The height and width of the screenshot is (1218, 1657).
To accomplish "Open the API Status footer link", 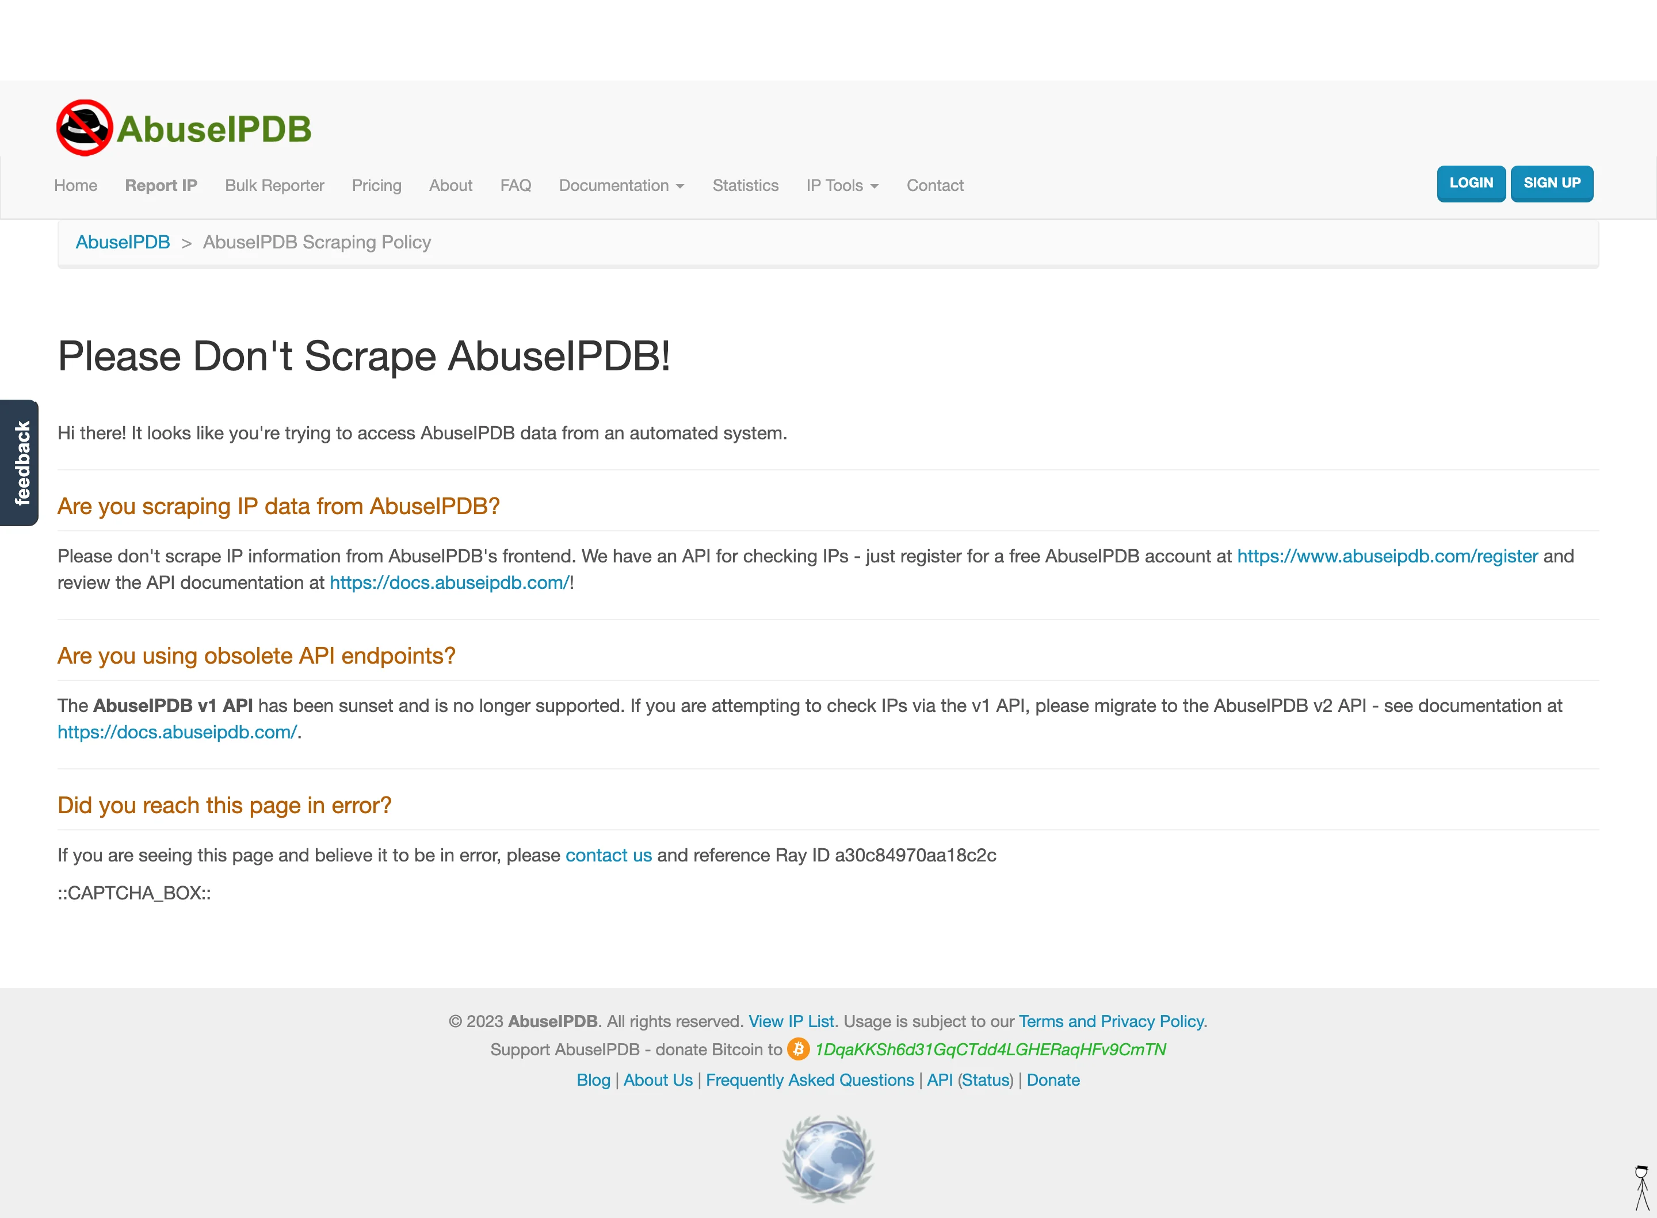I will pyautogui.click(x=985, y=1080).
